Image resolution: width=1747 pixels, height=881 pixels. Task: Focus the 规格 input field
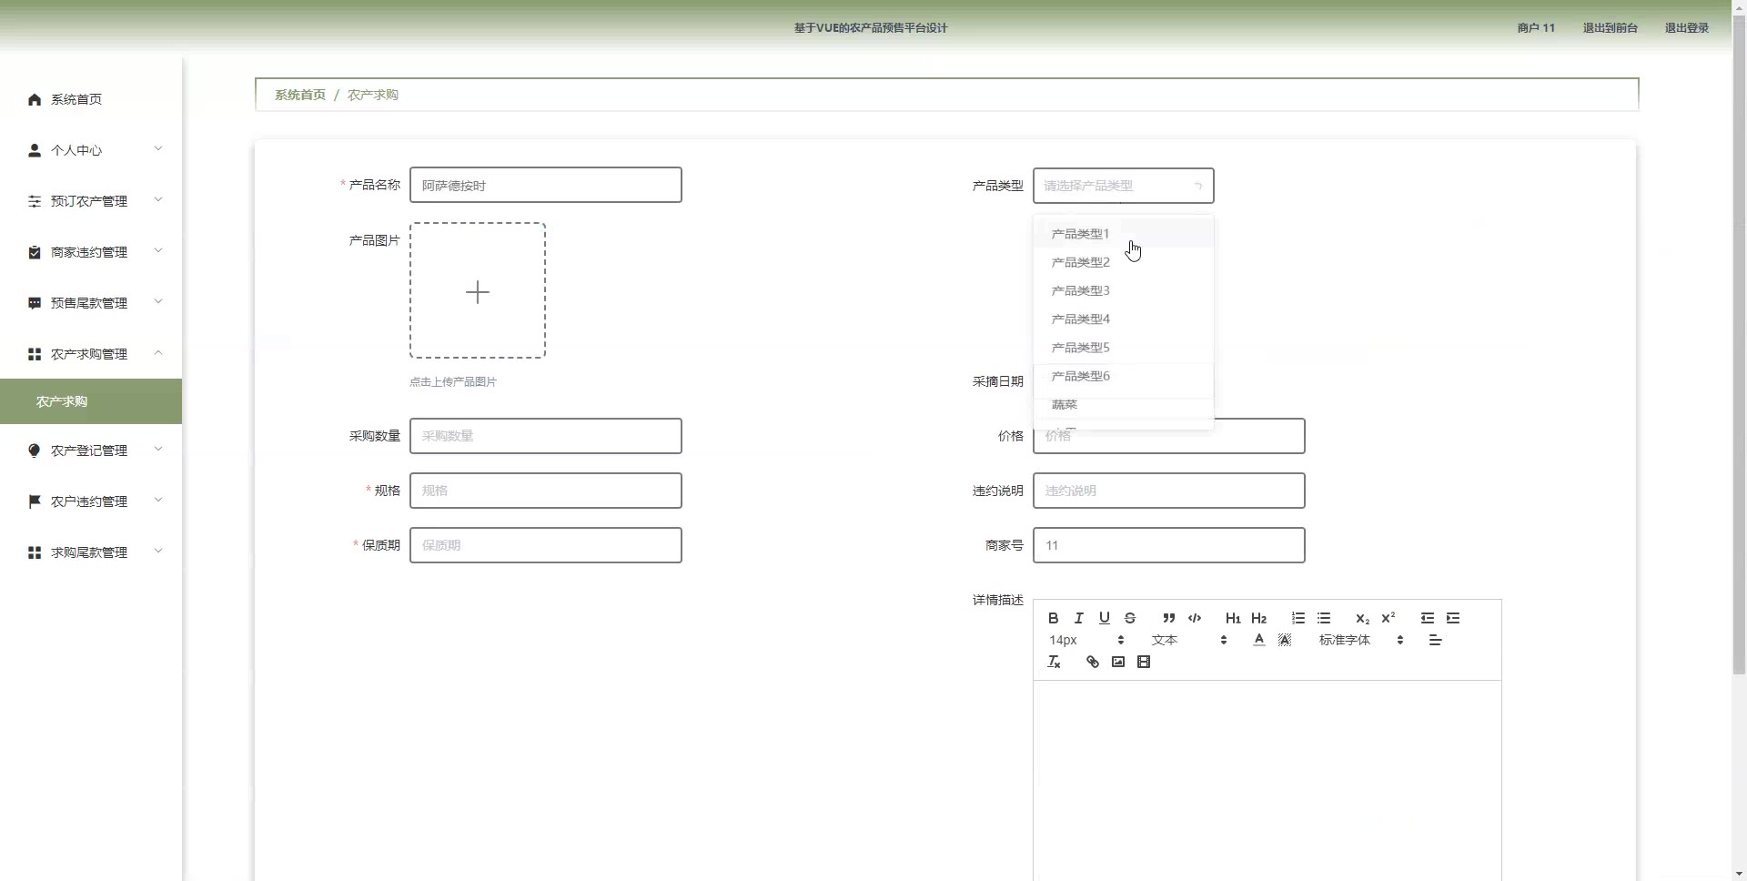[546, 491]
